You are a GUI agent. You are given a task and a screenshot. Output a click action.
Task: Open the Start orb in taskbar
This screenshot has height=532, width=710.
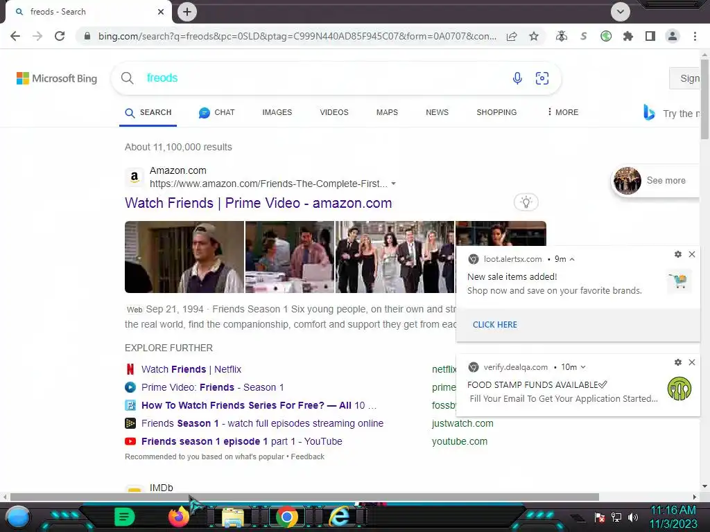[17, 518]
